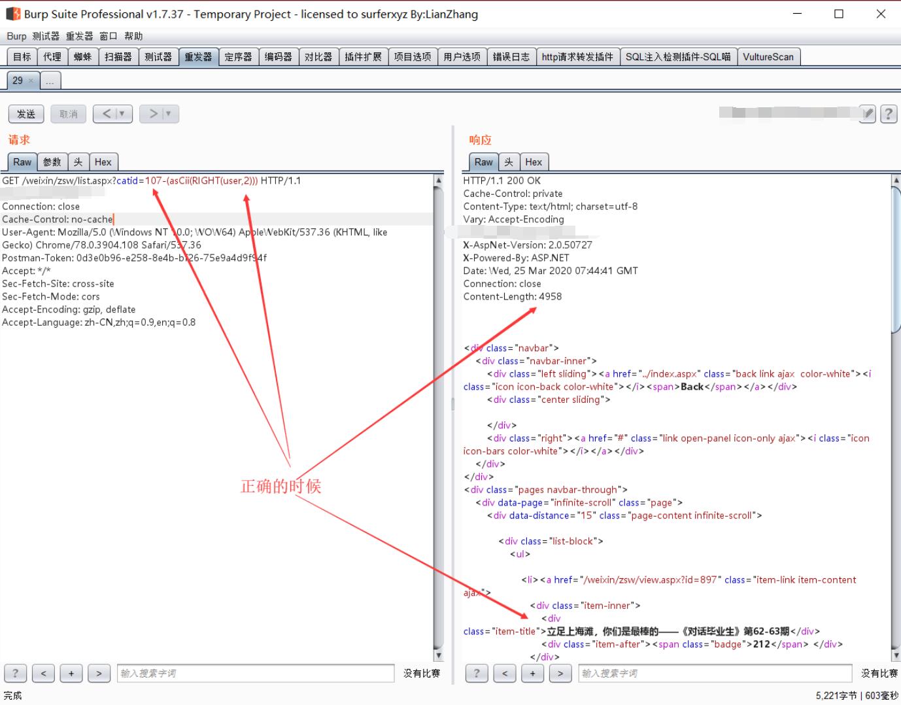901x705 pixels.
Task: Open the 重发器 menu in menu bar
Action: click(x=79, y=36)
